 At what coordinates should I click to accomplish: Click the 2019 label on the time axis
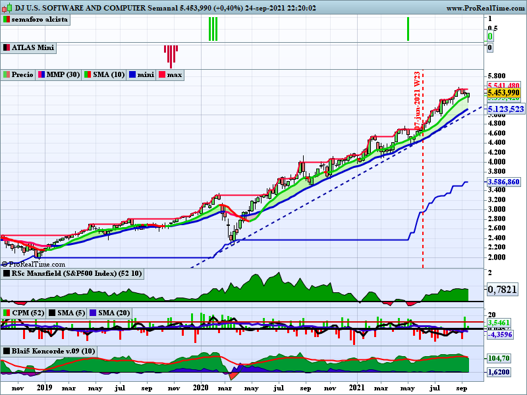coord(44,388)
